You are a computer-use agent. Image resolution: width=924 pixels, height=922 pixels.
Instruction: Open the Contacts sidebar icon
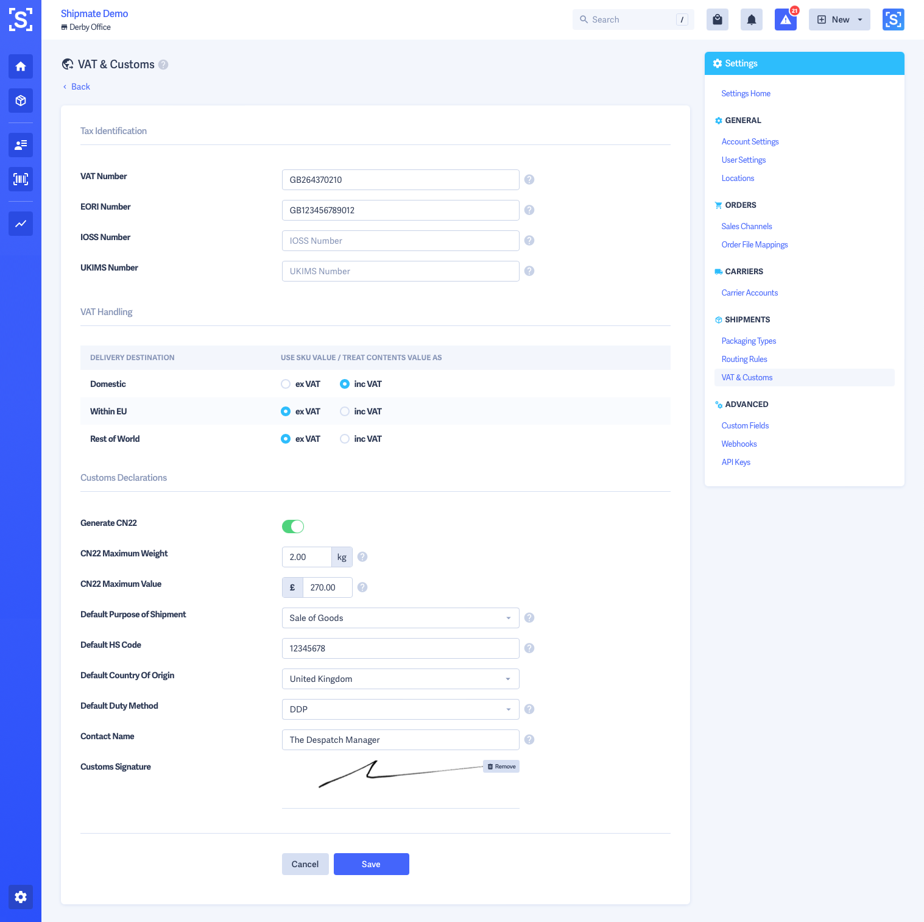21,145
